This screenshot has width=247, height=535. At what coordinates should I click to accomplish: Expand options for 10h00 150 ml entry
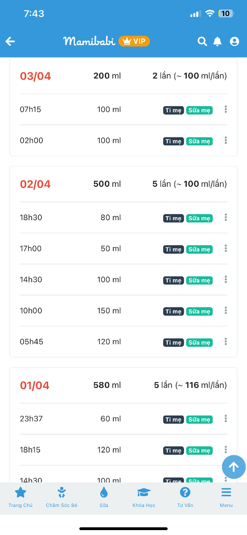(226, 310)
